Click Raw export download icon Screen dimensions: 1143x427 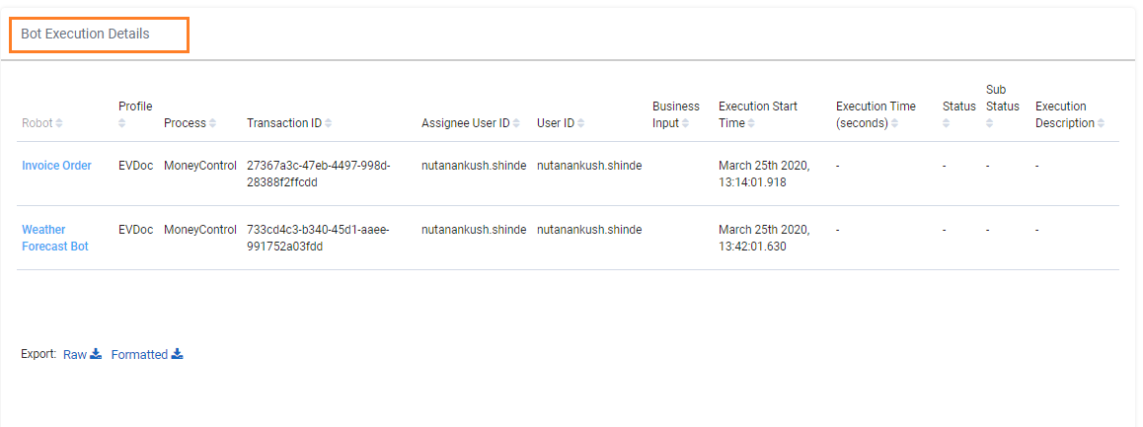[96, 355]
